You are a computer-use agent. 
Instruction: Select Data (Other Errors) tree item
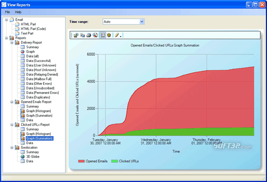tap(39, 83)
